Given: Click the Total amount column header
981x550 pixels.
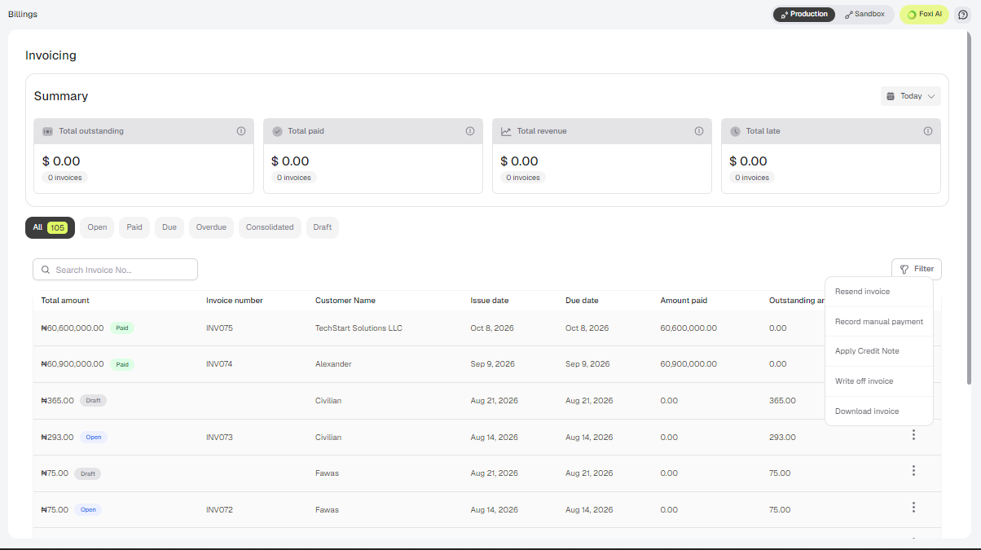Looking at the screenshot, I should [65, 301].
